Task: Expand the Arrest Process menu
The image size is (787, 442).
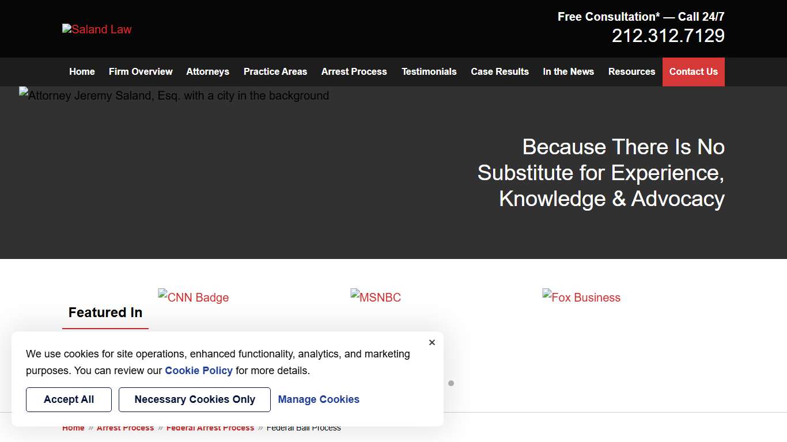Action: [354, 72]
